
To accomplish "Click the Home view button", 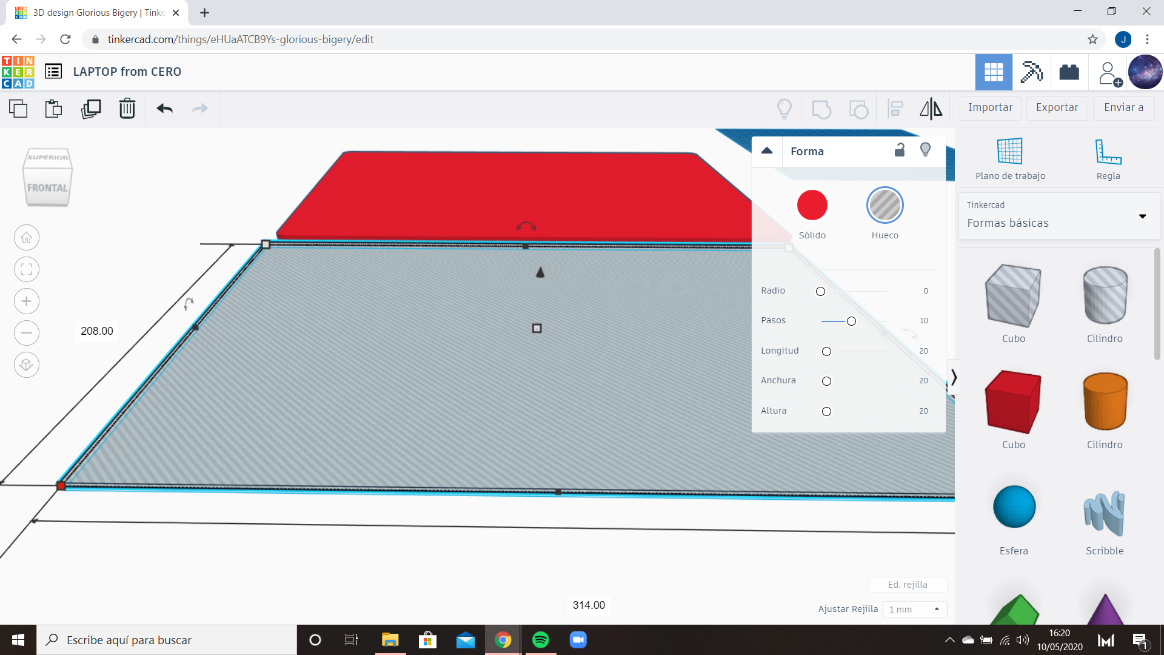I will tap(27, 238).
